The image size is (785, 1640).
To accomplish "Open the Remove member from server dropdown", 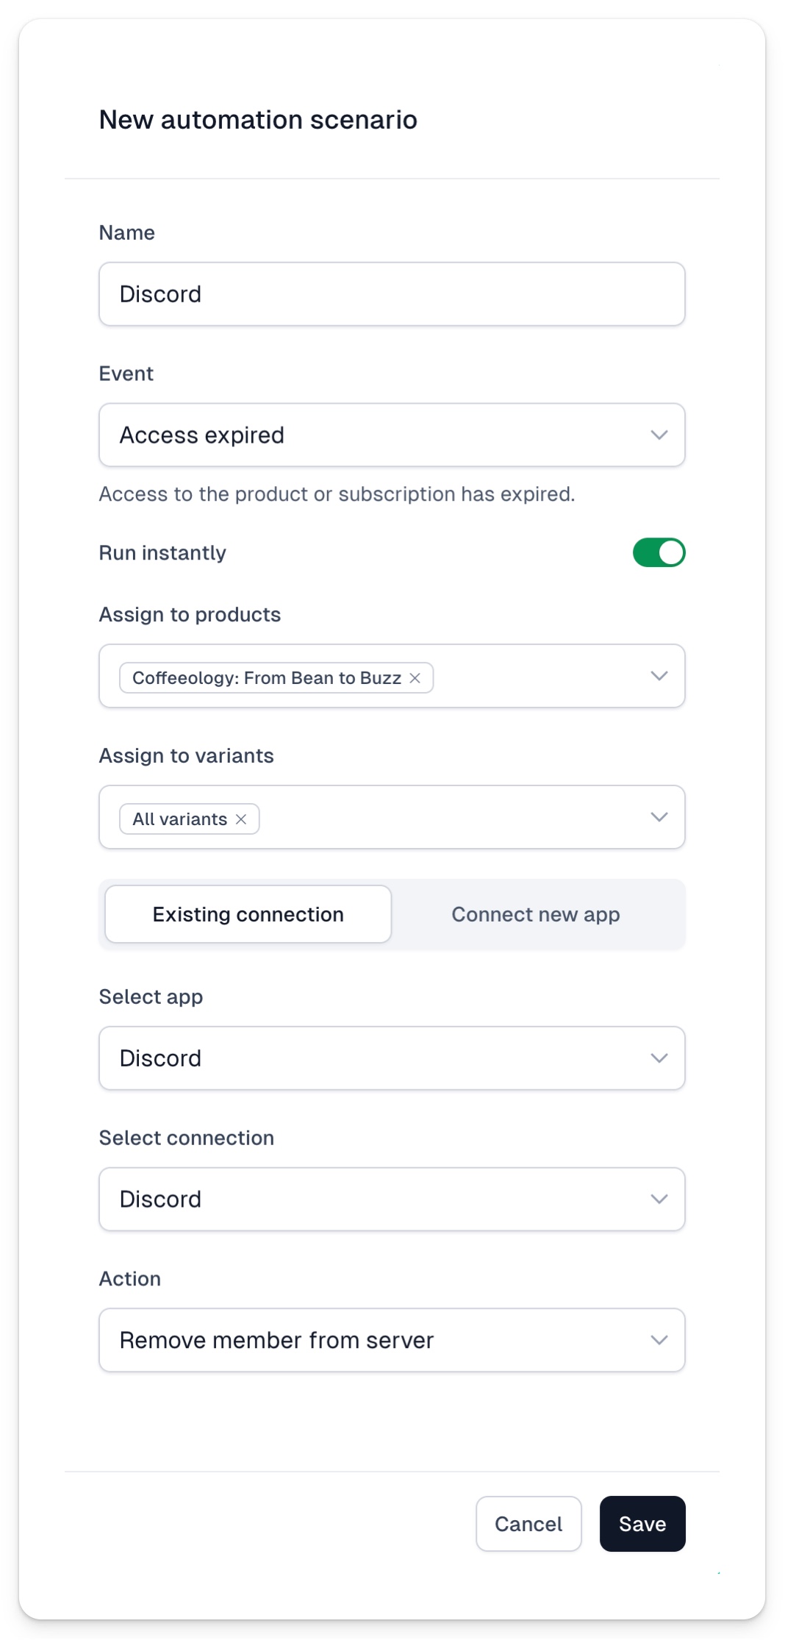I will [x=392, y=1340].
